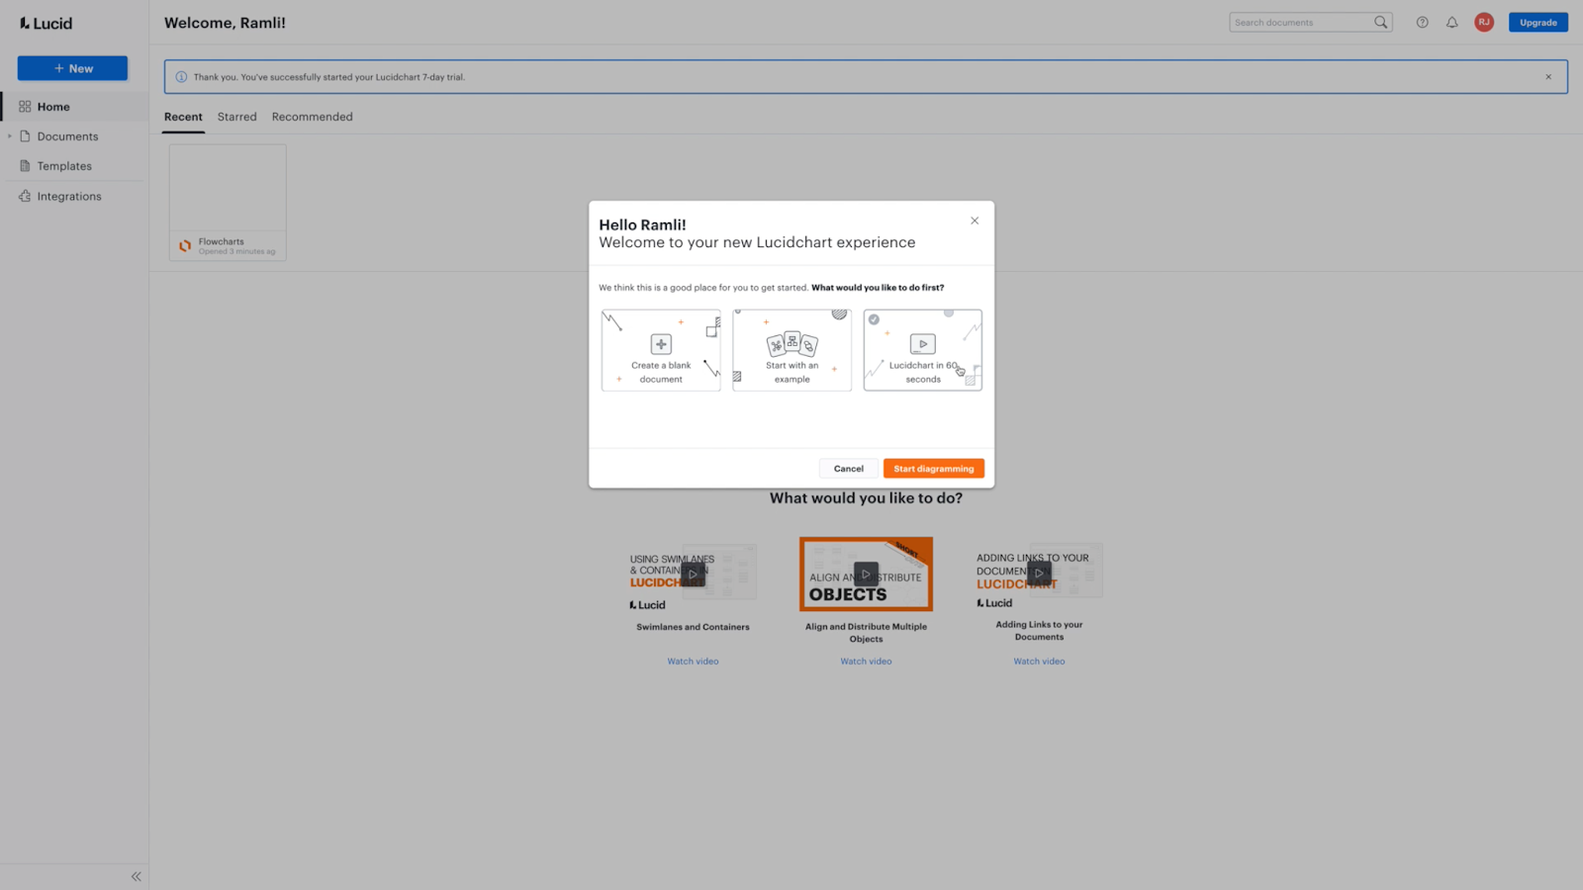
Task: Close the Hello Ramli welcome dialog
Action: pyautogui.click(x=975, y=221)
